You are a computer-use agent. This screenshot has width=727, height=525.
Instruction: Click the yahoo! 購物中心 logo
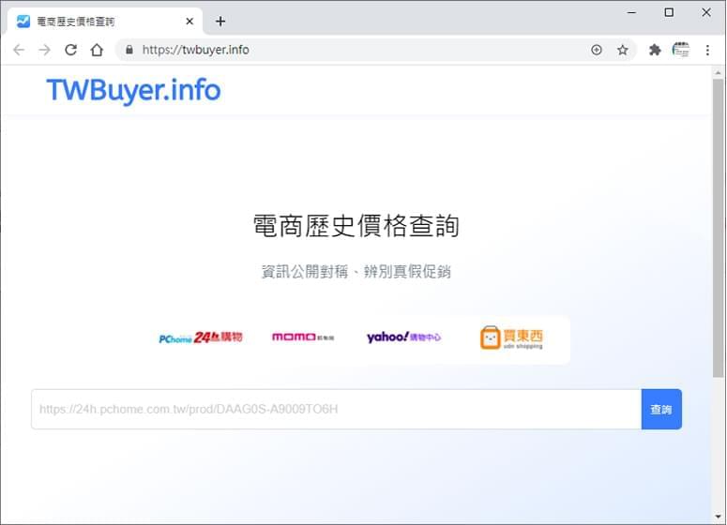pyautogui.click(x=404, y=337)
